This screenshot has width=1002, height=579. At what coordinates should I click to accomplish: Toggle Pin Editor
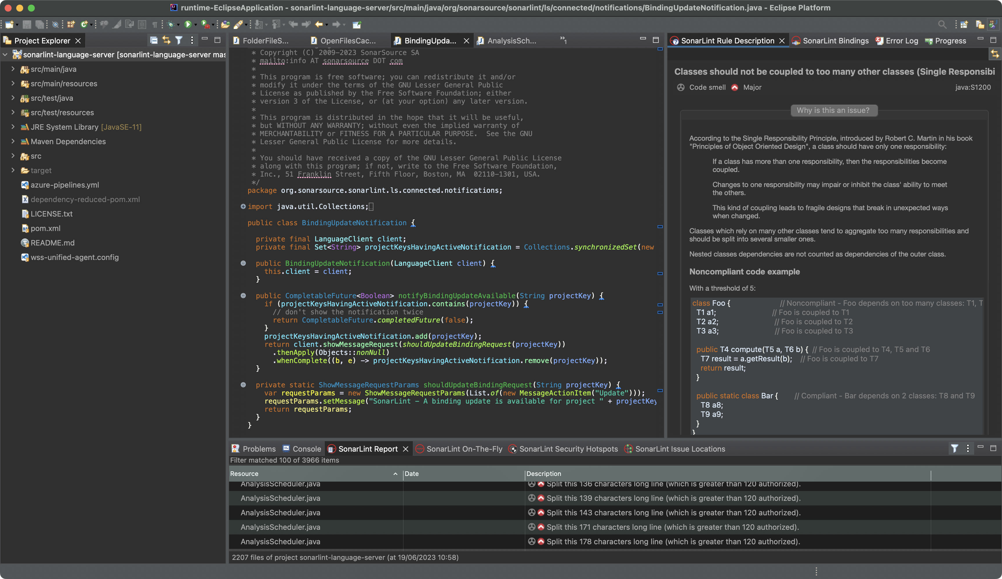pyautogui.click(x=357, y=25)
